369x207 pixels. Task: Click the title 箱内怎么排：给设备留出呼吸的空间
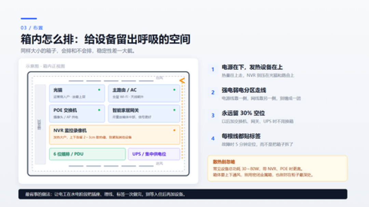(x=106, y=39)
